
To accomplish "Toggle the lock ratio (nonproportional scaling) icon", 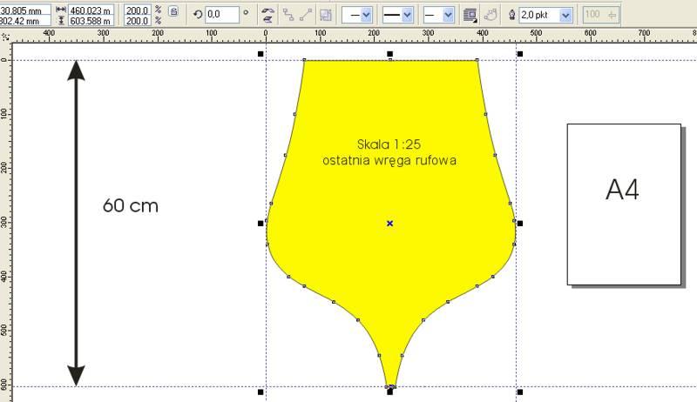I will click(x=174, y=12).
